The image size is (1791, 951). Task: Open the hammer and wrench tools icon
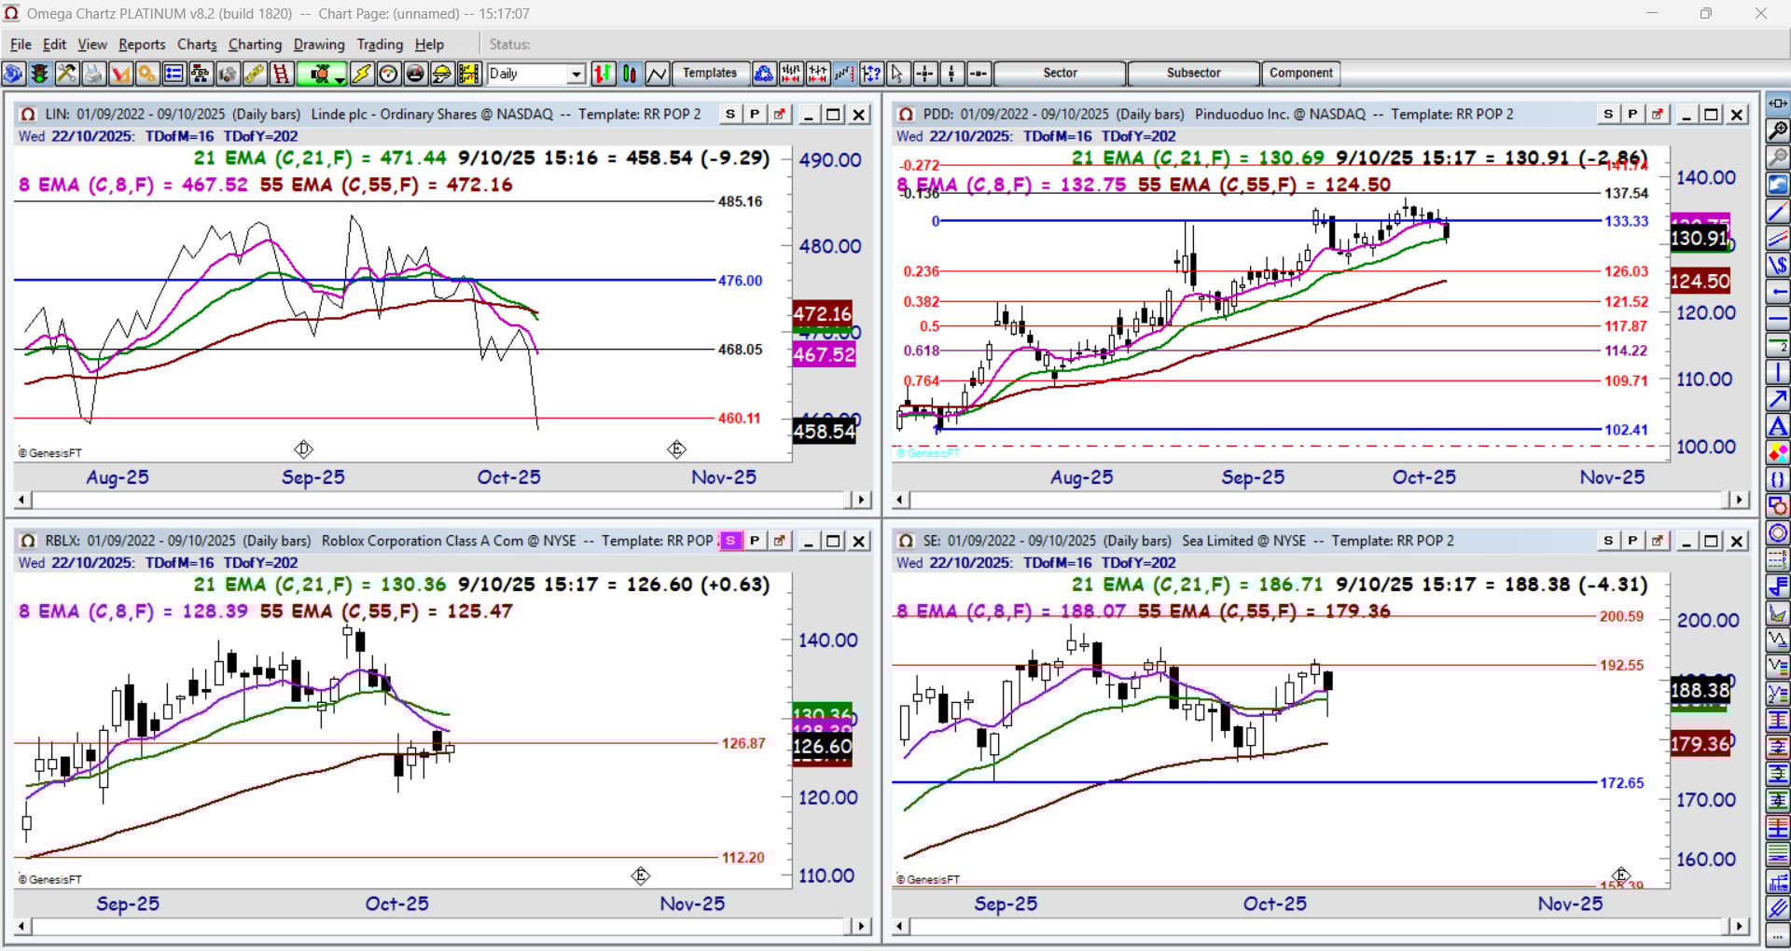click(66, 74)
